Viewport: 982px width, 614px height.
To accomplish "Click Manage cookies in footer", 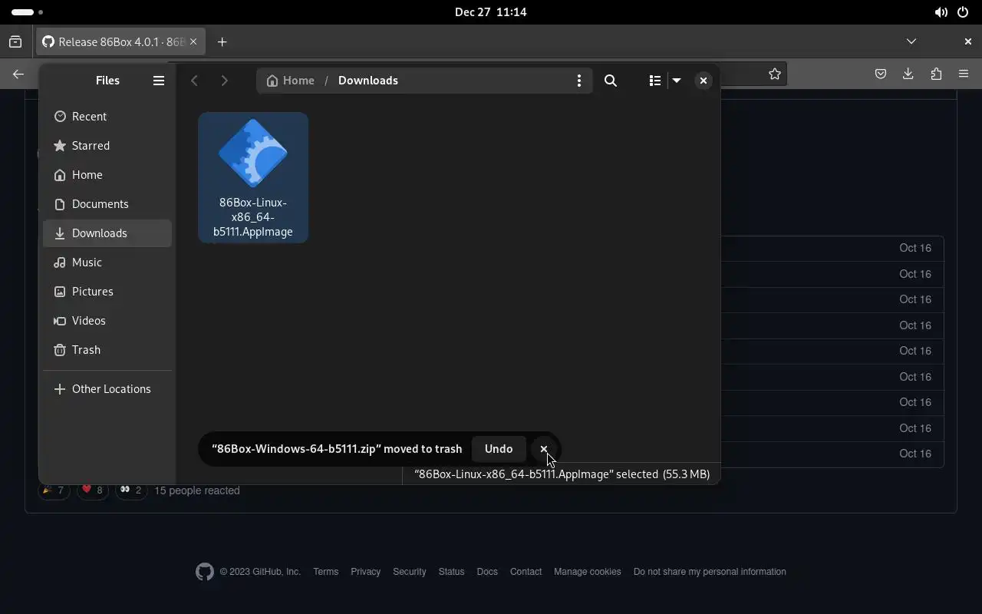I will tap(588, 572).
